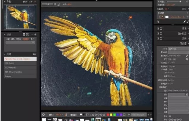Click the crop tool icon in layers panel
Viewport: 189px width, 121px height.
[x=158, y=22]
